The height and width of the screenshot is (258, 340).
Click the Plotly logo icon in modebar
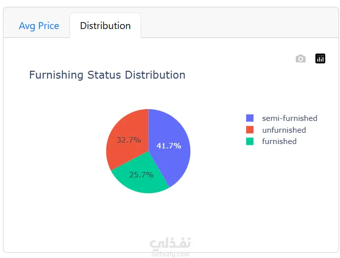tap(320, 59)
